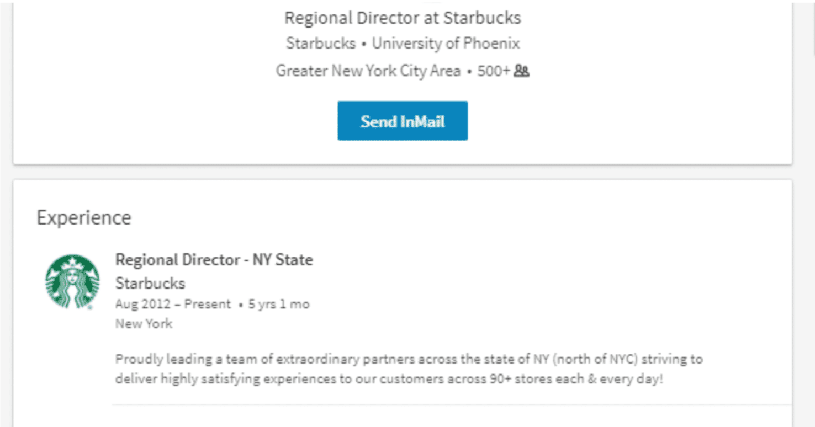Select the Greater New York City Area location
The height and width of the screenshot is (427, 815).
tap(368, 71)
